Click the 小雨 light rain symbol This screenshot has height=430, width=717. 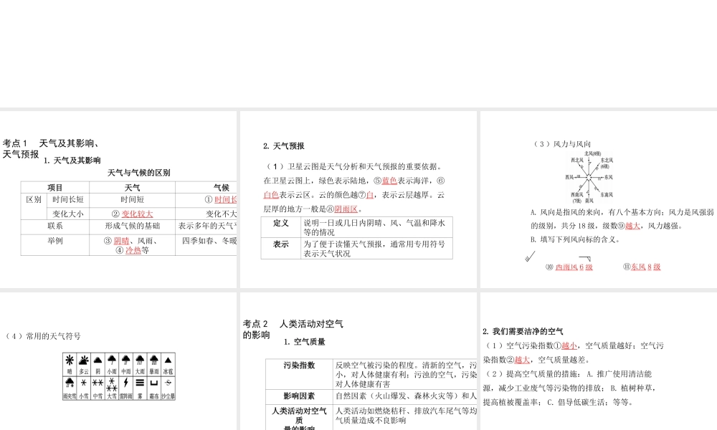pyautogui.click(x=112, y=360)
